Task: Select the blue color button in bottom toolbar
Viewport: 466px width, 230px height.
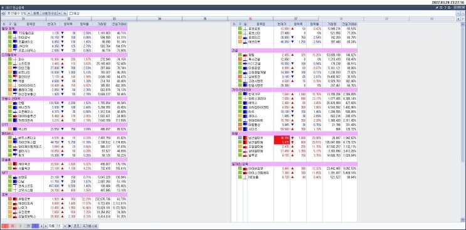Action: point(35,226)
